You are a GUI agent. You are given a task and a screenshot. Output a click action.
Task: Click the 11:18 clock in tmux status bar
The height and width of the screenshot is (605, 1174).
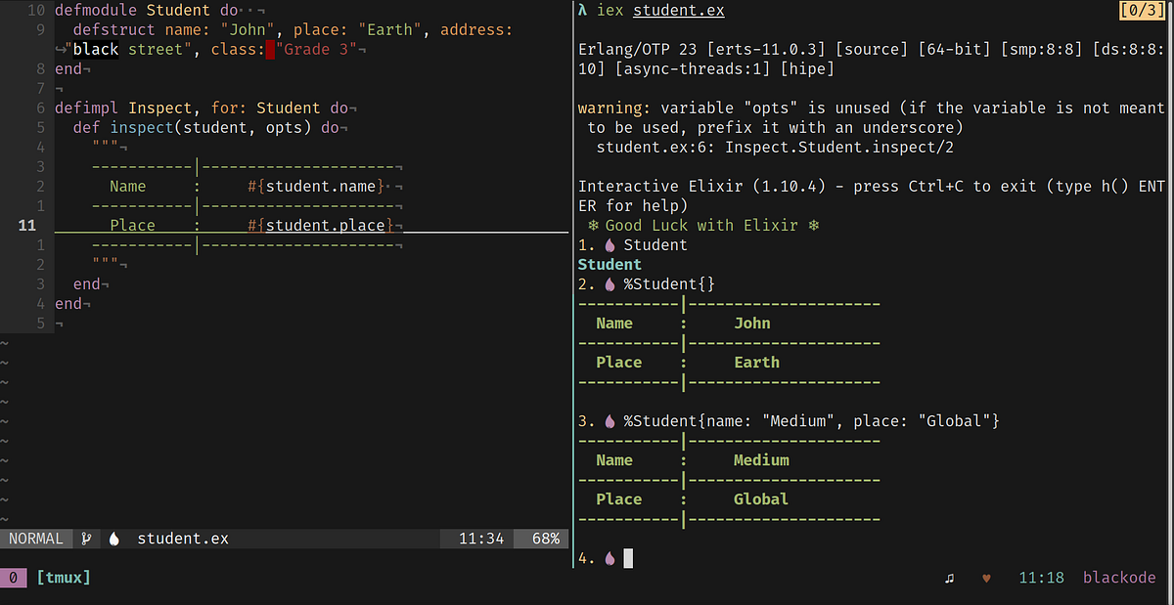(x=1041, y=578)
